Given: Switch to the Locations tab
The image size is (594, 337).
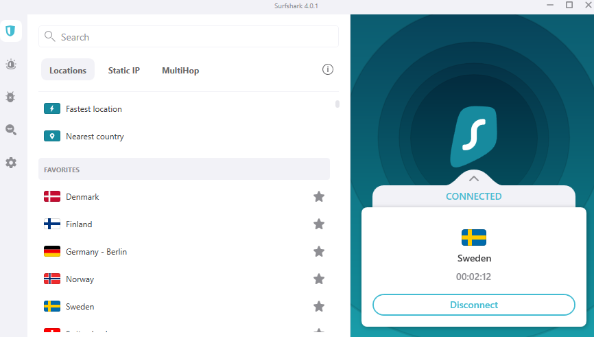Looking at the screenshot, I should [x=68, y=70].
